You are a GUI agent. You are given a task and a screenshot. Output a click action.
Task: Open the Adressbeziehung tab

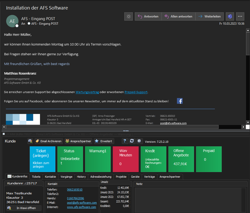point(101,177)
